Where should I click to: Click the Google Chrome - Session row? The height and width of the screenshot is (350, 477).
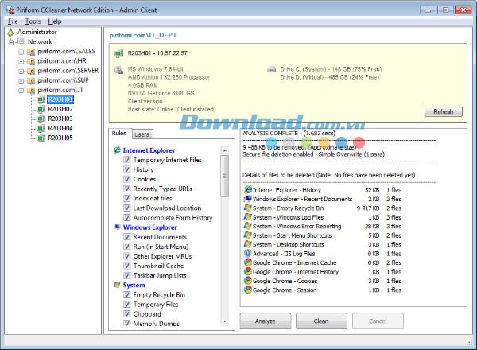pos(323,290)
